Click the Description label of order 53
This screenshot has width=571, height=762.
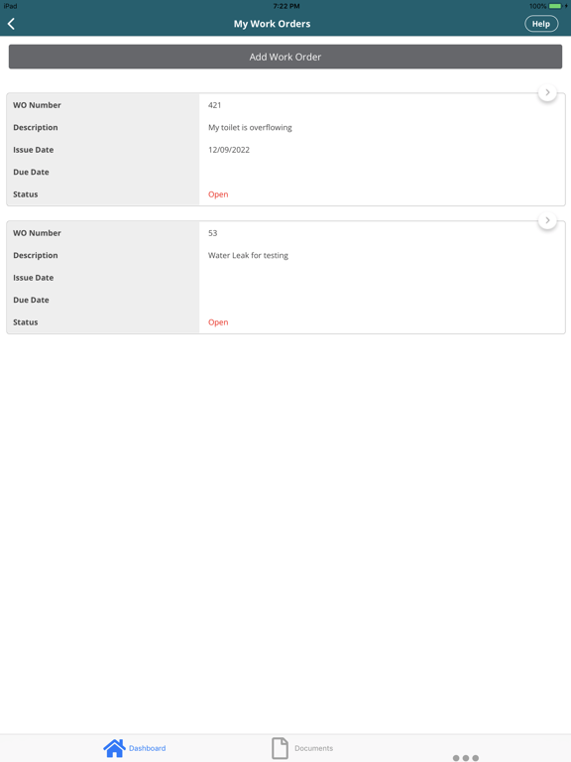pos(36,255)
